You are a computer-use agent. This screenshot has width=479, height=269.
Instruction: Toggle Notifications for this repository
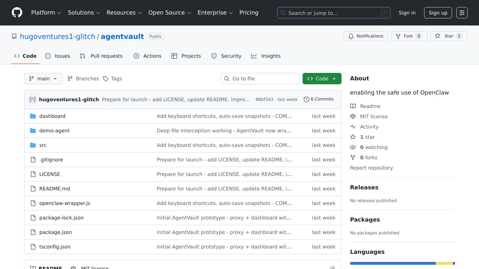[x=365, y=36]
